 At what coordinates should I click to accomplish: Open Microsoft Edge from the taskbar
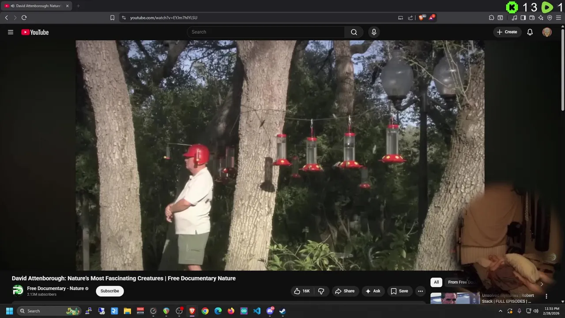(218, 311)
